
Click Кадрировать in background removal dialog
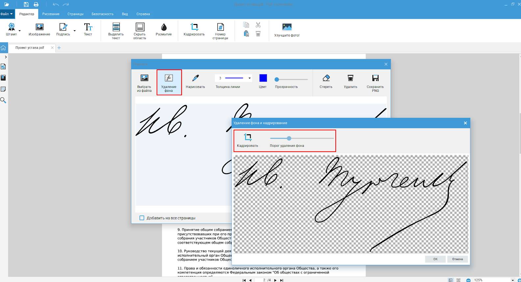click(247, 141)
